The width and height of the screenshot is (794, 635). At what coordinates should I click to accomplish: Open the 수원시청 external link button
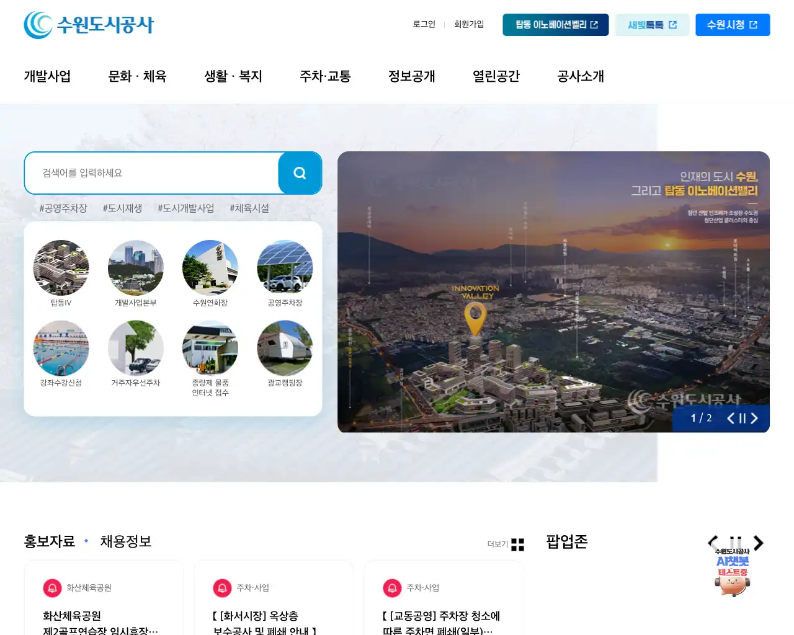[x=732, y=25]
